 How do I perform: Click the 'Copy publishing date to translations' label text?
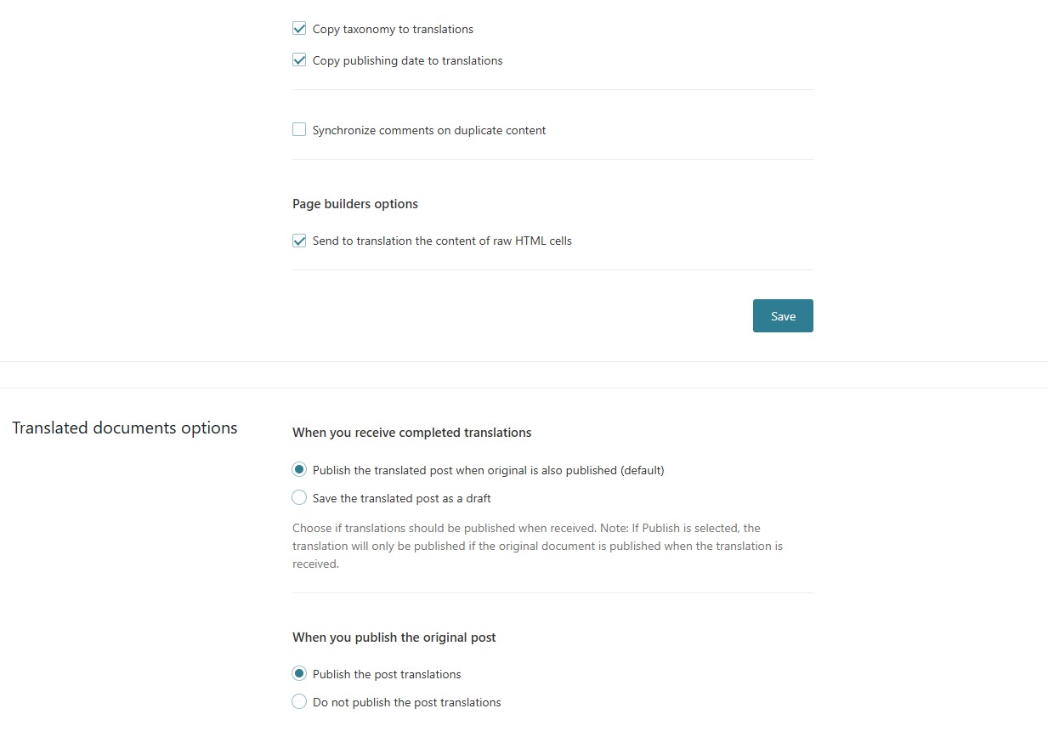pos(407,60)
